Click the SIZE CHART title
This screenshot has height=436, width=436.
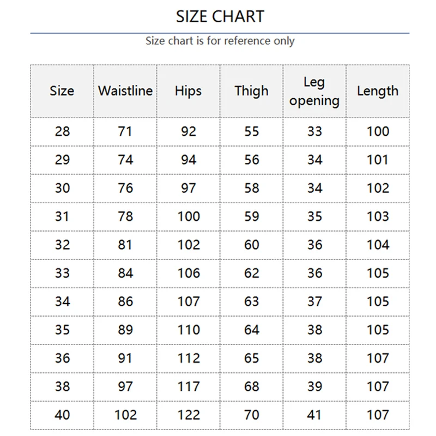(220, 16)
